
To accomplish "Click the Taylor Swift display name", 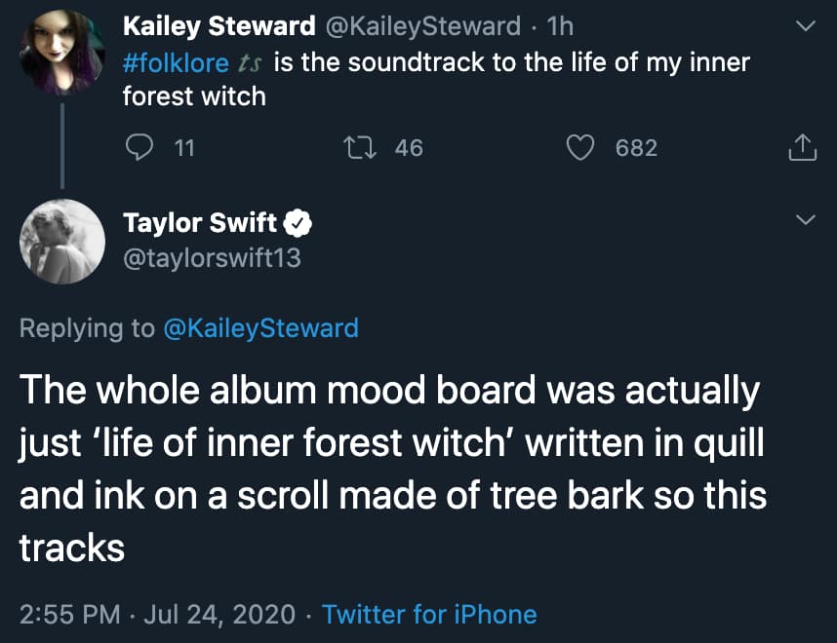I will [x=200, y=223].
